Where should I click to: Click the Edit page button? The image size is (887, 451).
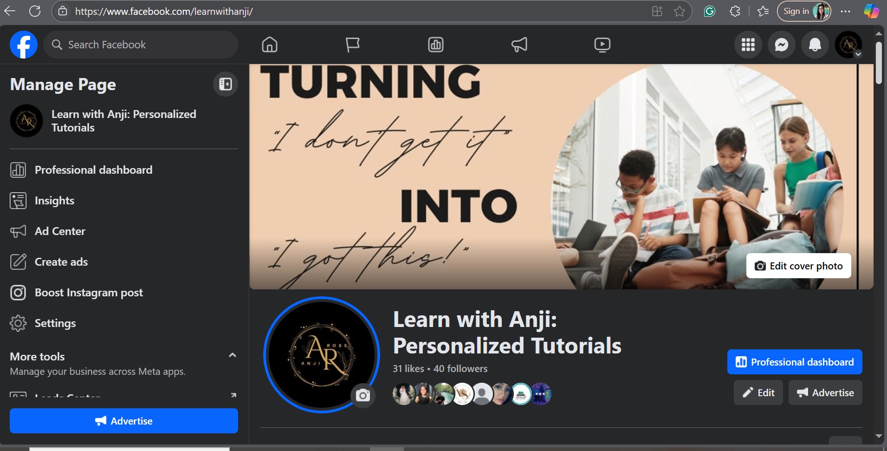(x=758, y=392)
